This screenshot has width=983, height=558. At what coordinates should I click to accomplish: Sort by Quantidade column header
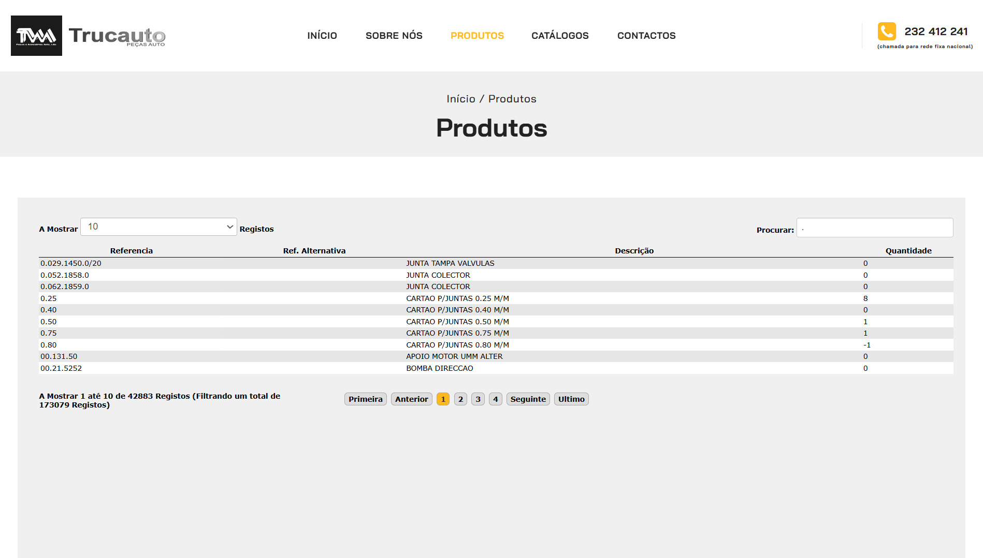coord(908,251)
